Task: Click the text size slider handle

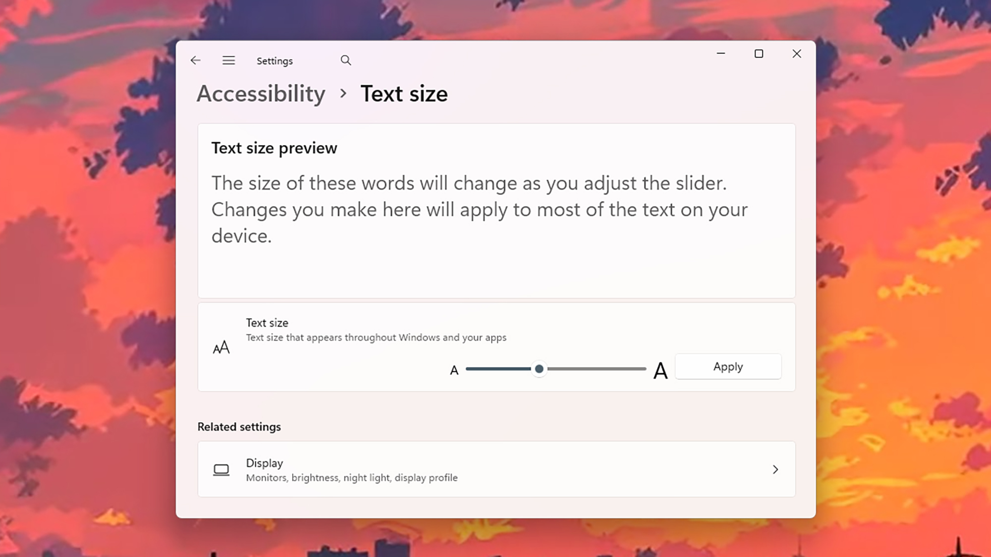Action: [539, 369]
